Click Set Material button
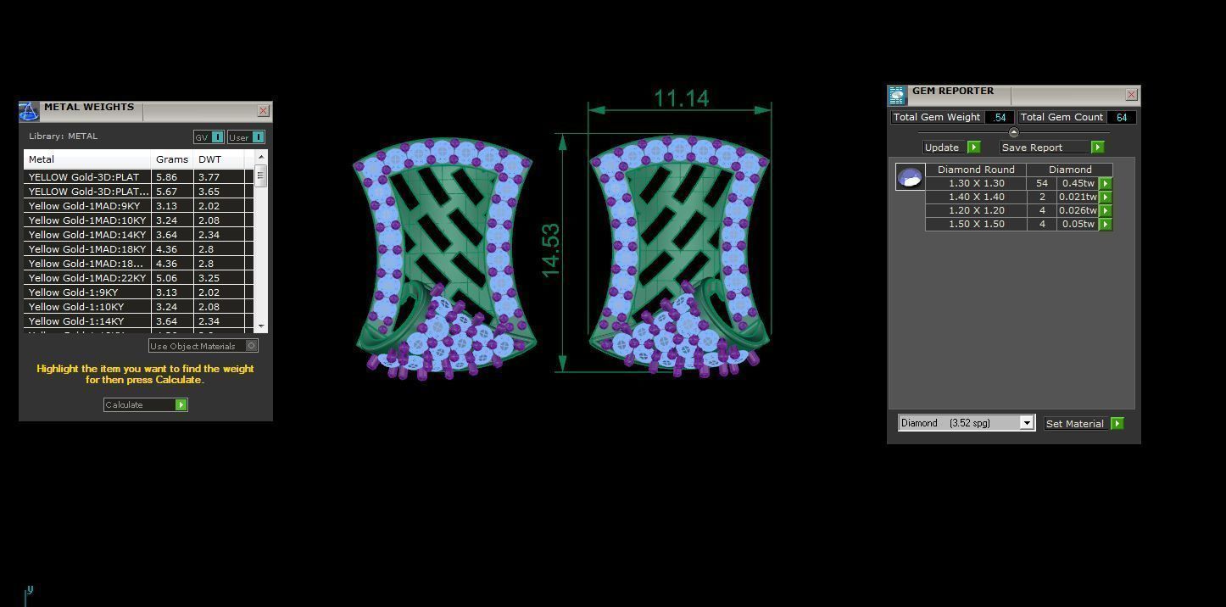Viewport: 1226px width, 607px height. pos(1074,423)
